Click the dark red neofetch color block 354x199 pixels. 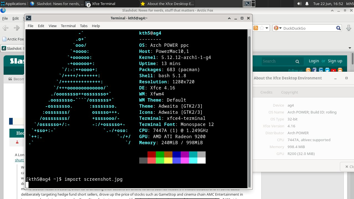(x=152, y=154)
